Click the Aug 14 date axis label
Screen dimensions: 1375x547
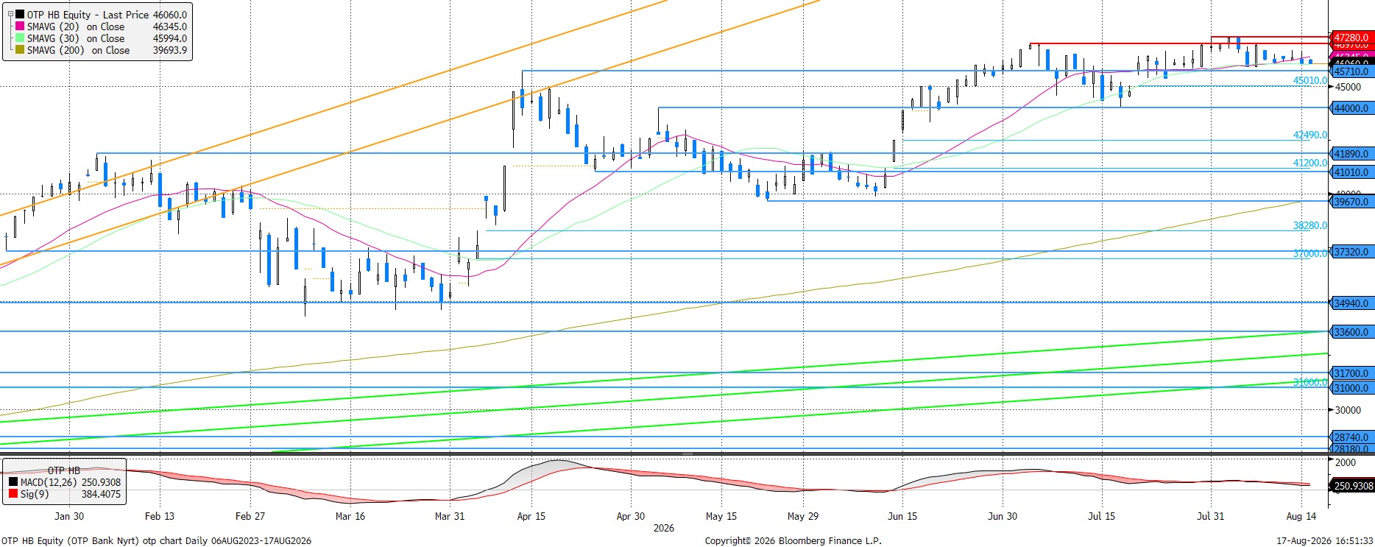click(x=1301, y=516)
